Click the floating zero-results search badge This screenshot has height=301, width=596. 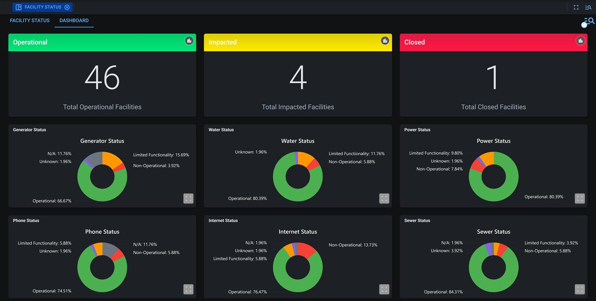[586, 22]
